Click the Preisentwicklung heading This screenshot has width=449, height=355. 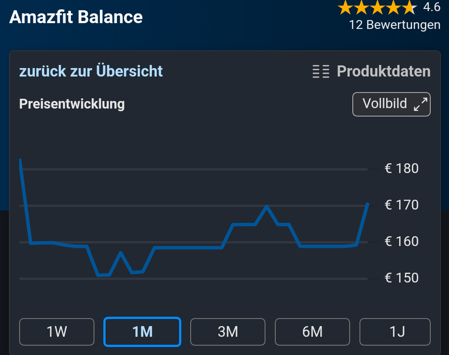72,104
